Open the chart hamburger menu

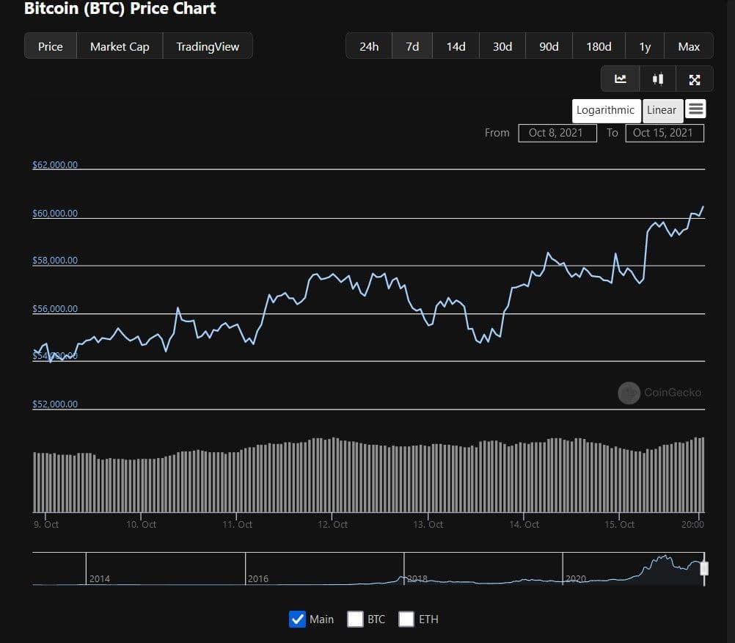696,109
